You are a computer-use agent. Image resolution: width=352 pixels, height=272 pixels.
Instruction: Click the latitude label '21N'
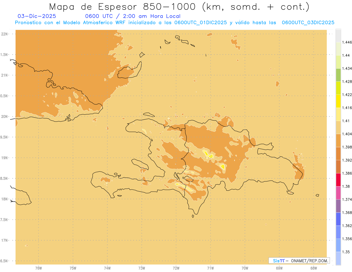tap(4, 75)
